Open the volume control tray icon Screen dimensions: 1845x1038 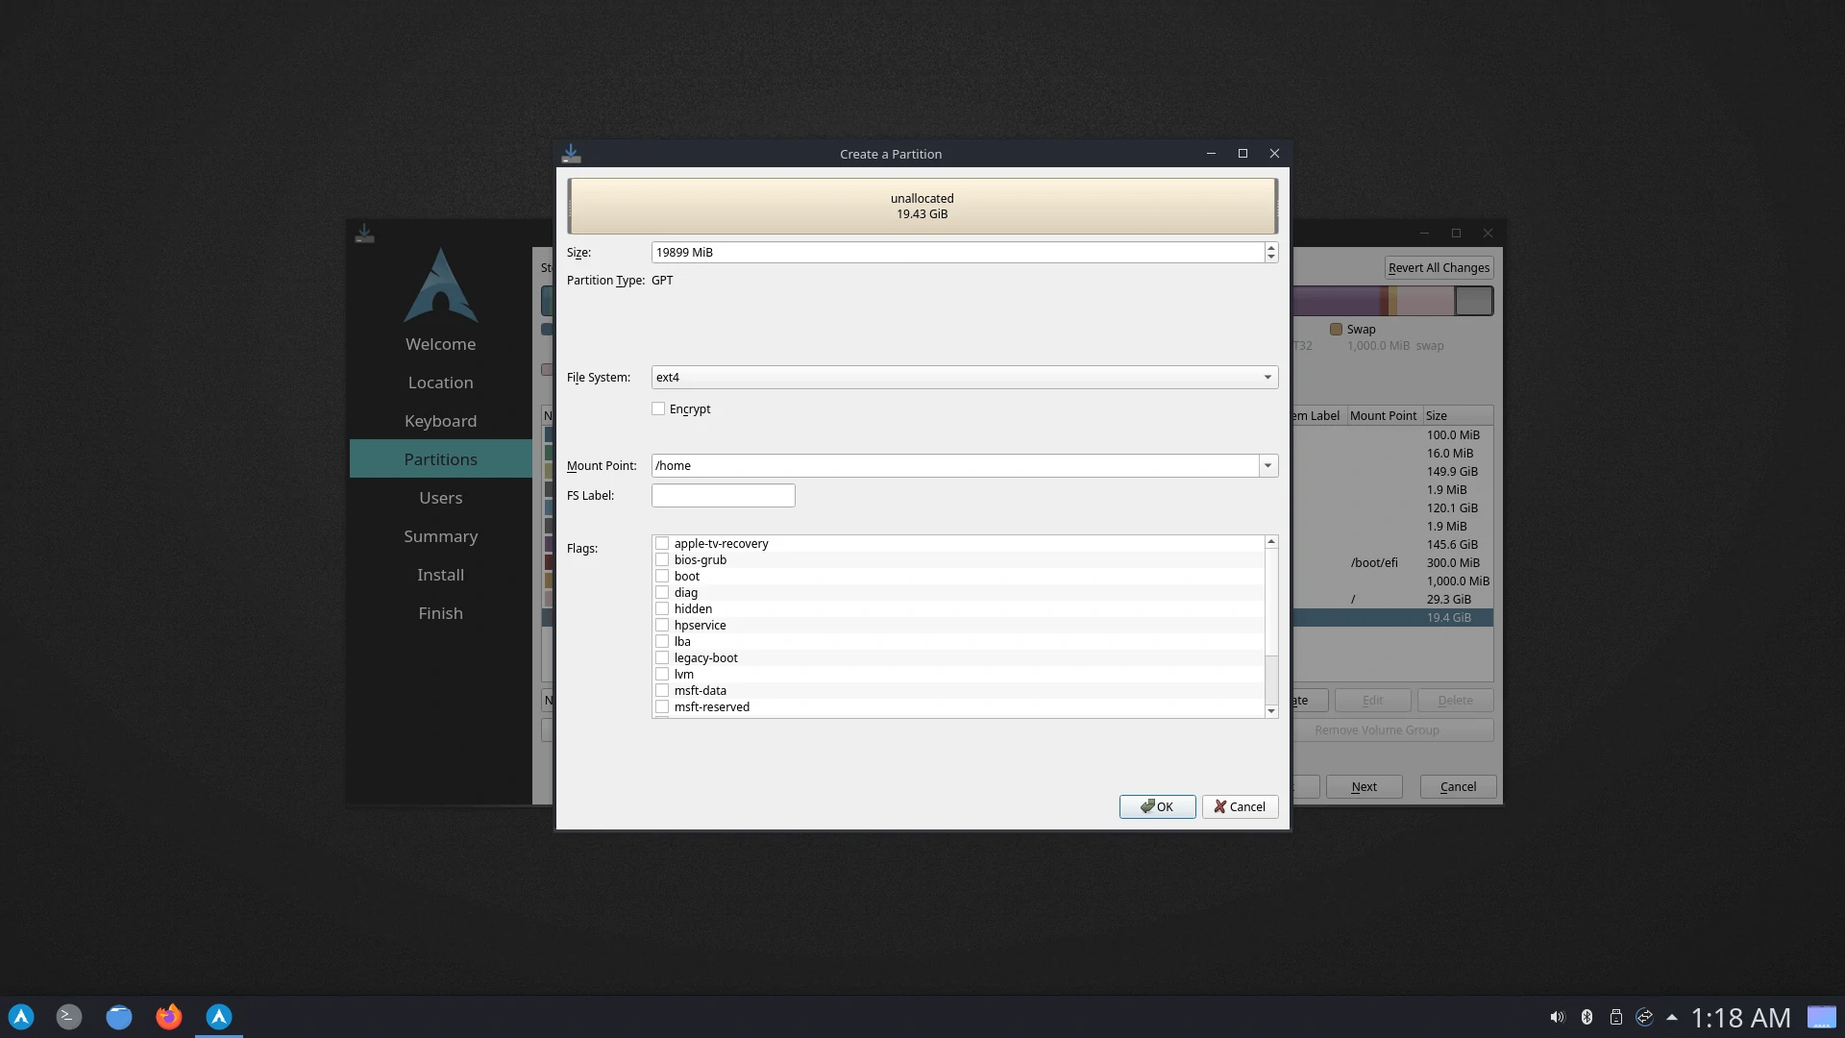pyautogui.click(x=1557, y=1017)
